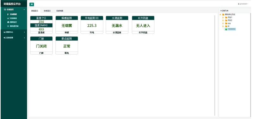253x119 pixels.
Task: Click the folder icon of 测试2
Action: tap(226, 20)
